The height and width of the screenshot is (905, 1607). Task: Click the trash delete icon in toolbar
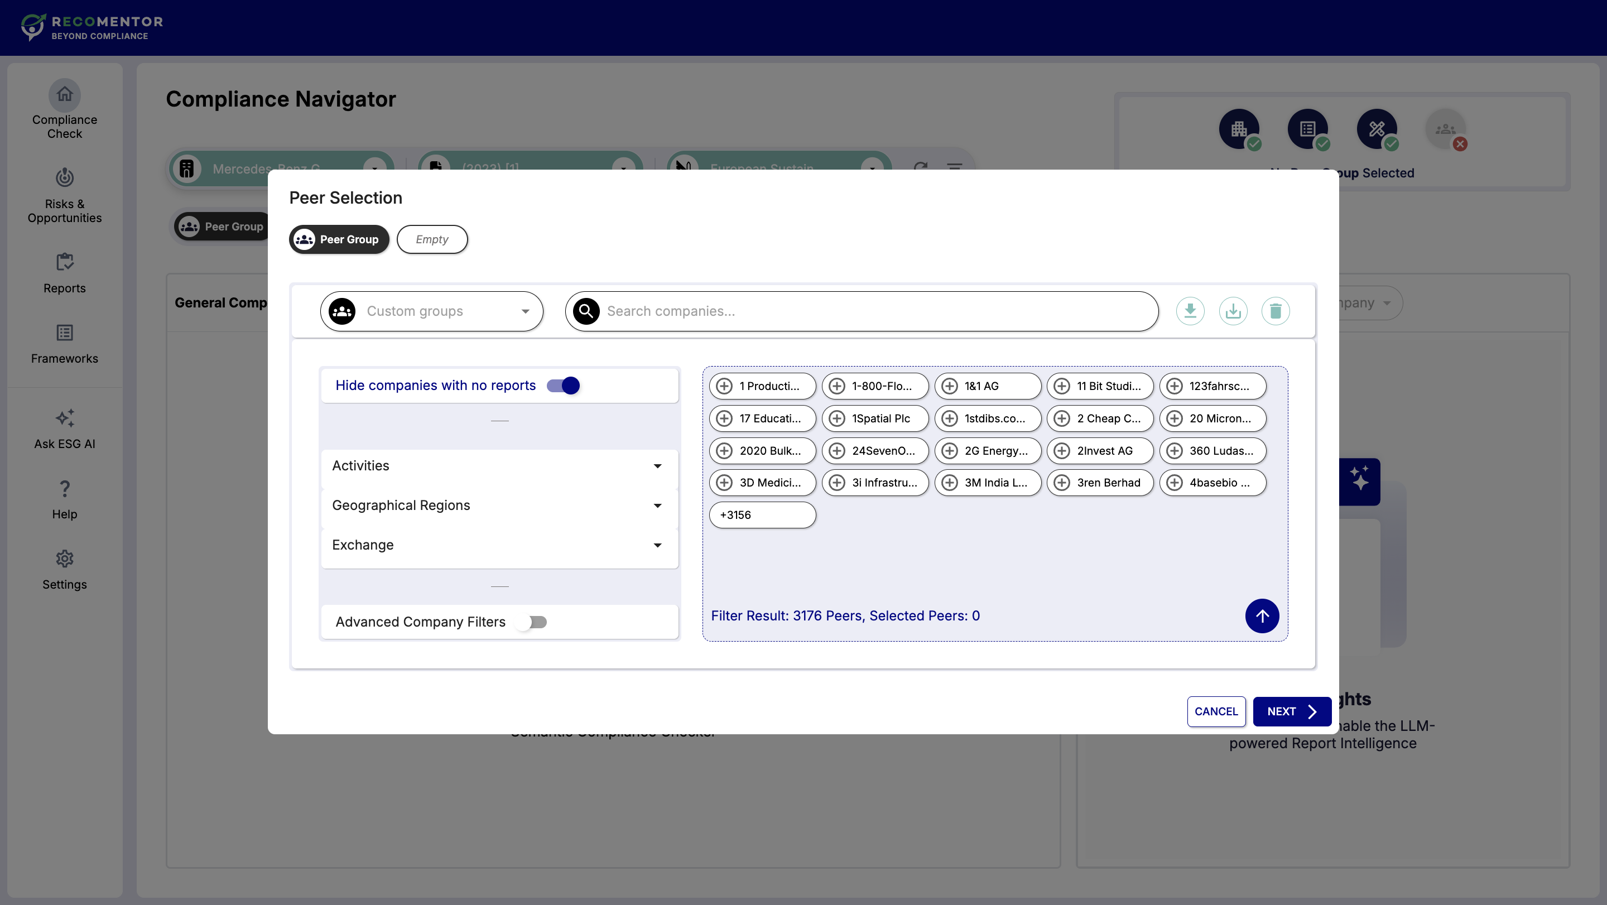[x=1275, y=311]
